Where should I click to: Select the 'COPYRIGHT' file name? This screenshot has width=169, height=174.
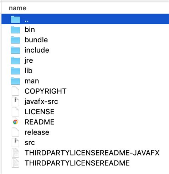[x=46, y=91]
